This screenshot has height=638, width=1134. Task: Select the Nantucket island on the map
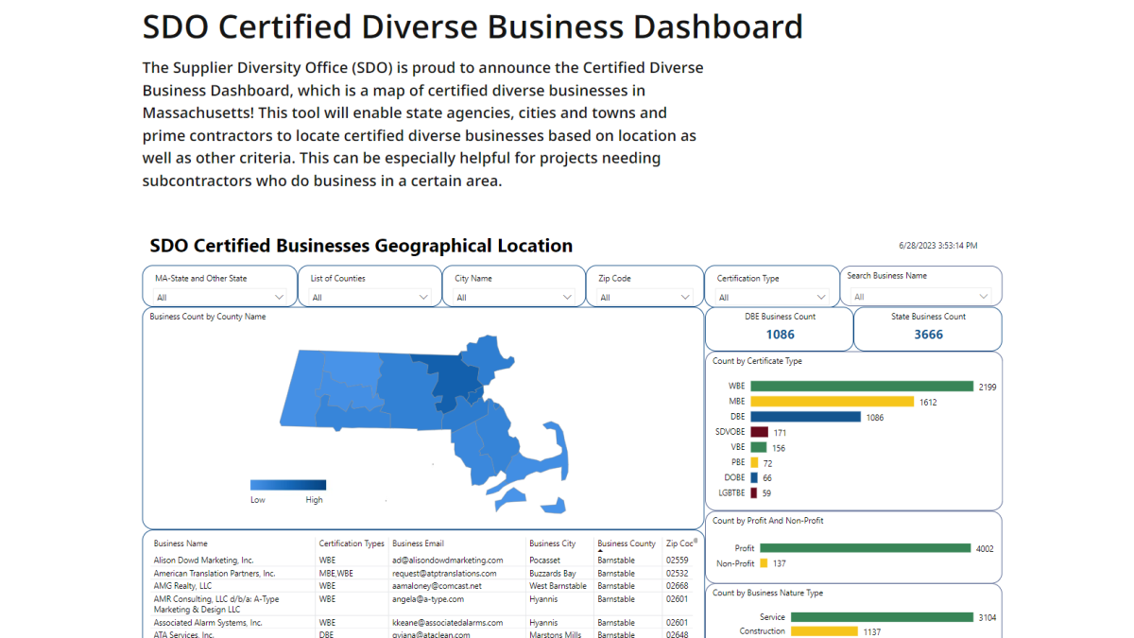(554, 506)
